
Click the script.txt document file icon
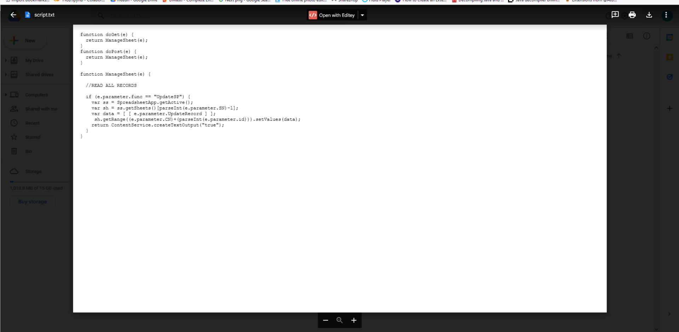tap(28, 15)
